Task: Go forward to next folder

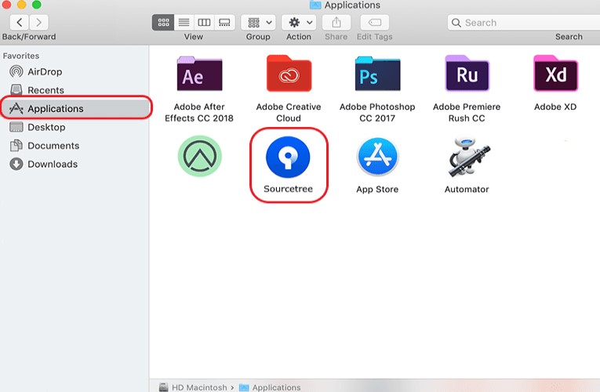Action: (x=38, y=23)
